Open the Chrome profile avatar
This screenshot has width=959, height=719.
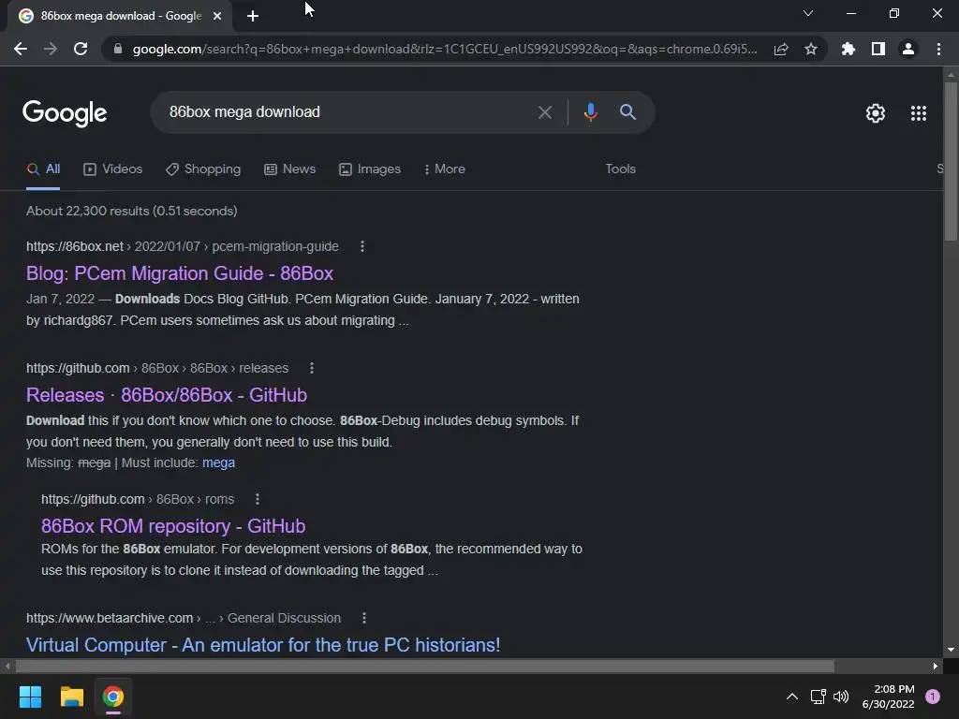[908, 49]
